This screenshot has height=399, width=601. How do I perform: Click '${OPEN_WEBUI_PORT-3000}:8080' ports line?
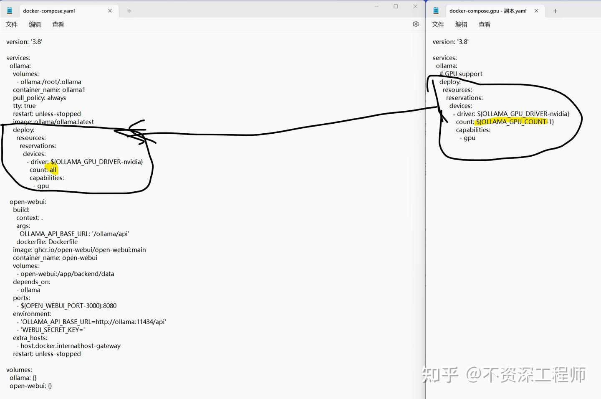point(66,306)
